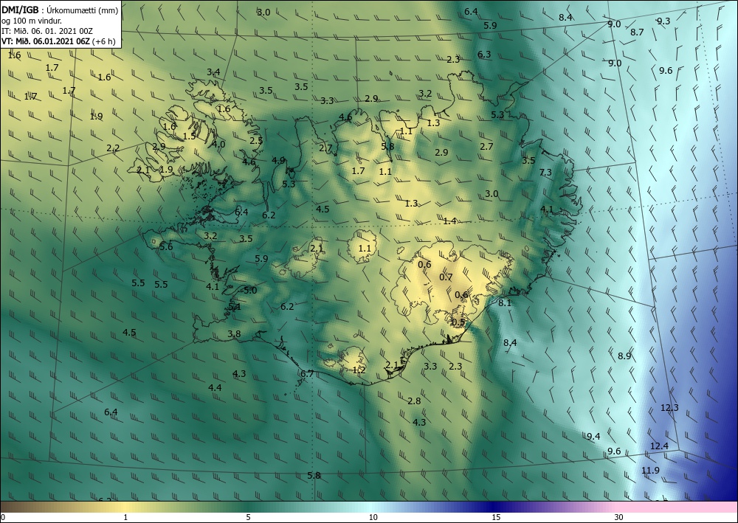
Task: Click the 0.5 precipitation value
Action: (458, 322)
